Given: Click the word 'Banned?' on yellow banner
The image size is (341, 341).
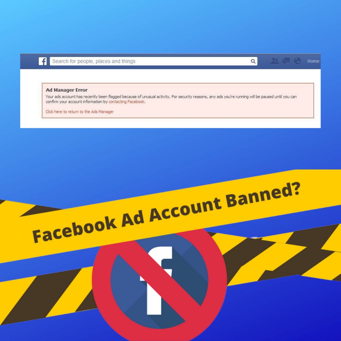Looking at the screenshot, I should tap(263, 194).
